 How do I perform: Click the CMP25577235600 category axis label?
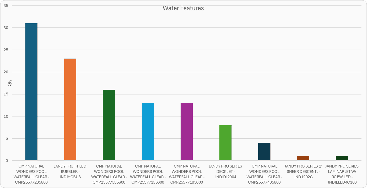[x=31, y=174]
